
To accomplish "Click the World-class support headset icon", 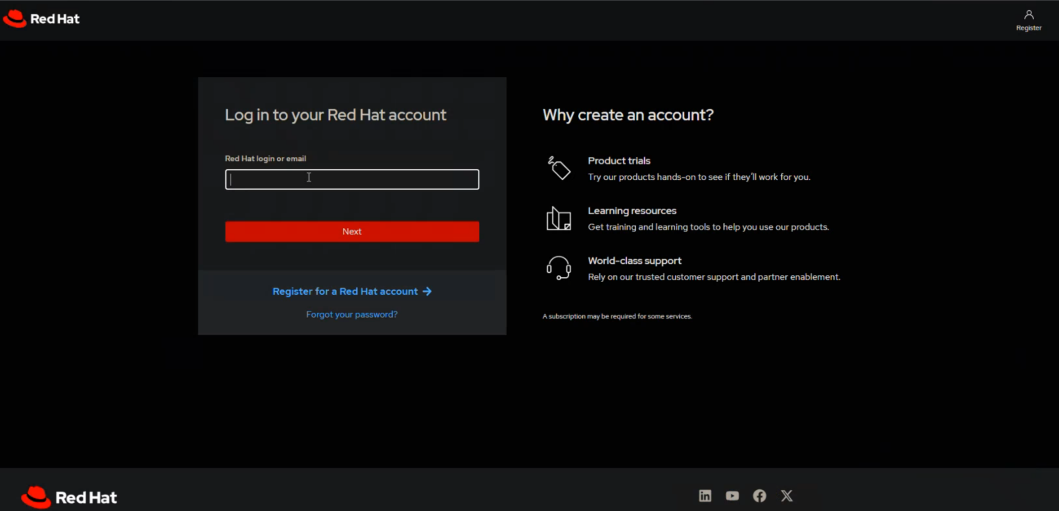I will 559,268.
